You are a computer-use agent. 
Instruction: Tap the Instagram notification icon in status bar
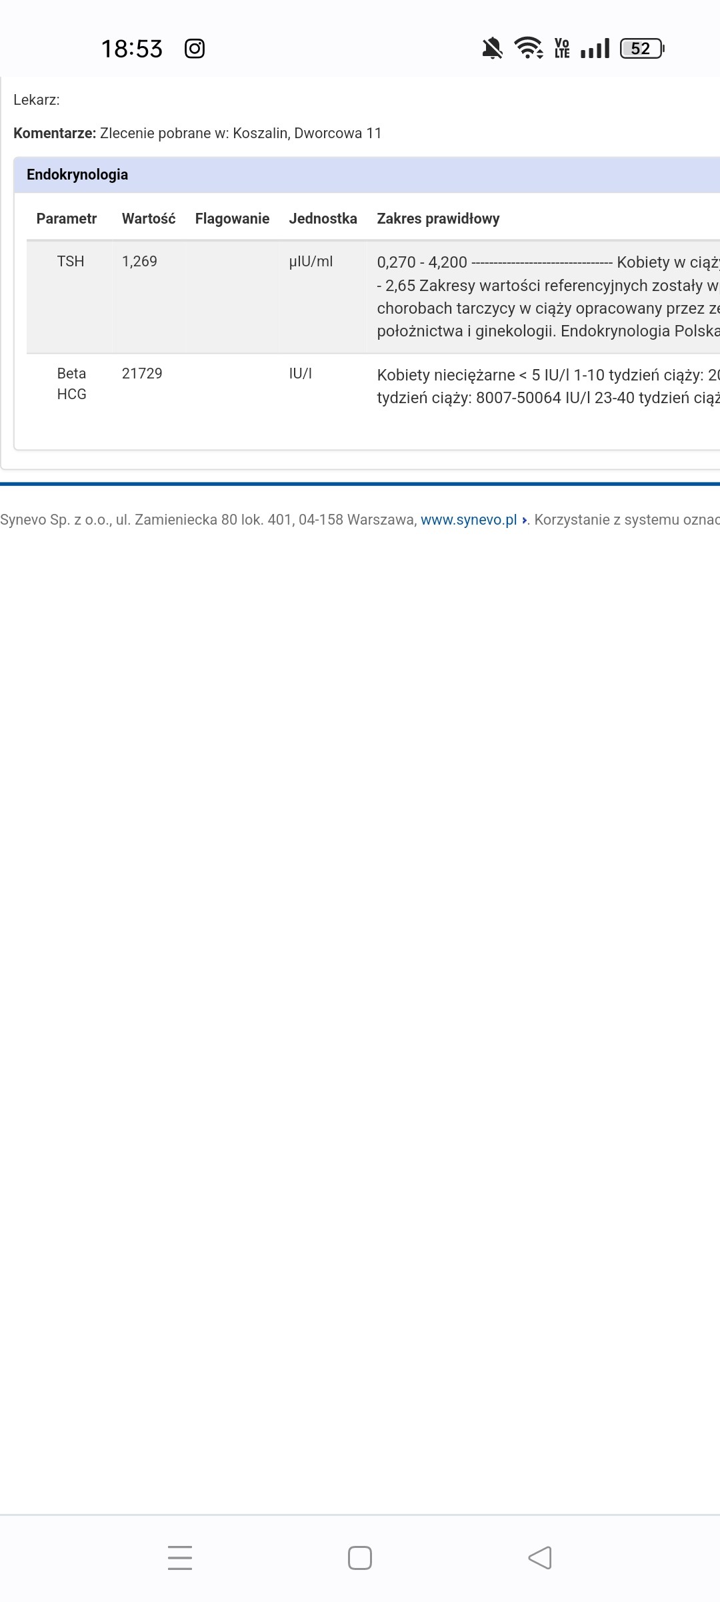pos(194,49)
